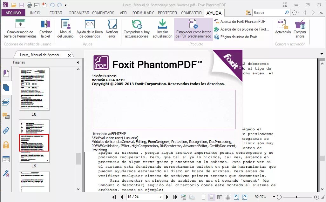
Task: Go to the previous page
Action: [122, 197]
